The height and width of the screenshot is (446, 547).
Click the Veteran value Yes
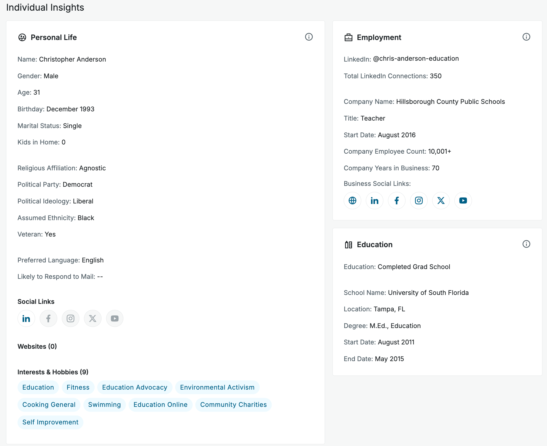pyautogui.click(x=50, y=234)
